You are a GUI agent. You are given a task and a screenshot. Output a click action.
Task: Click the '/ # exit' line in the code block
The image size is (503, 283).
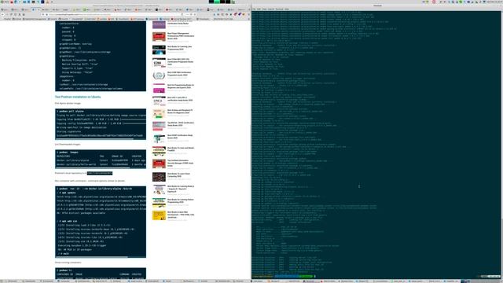(x=63, y=254)
